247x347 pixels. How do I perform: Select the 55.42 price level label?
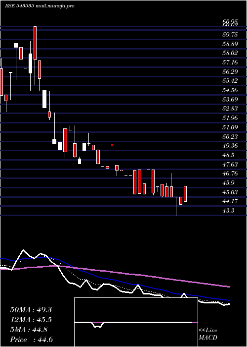(x=230, y=81)
